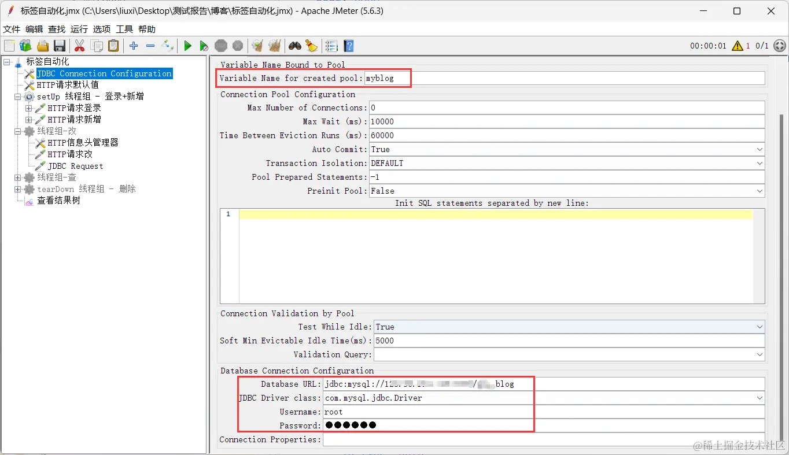Screen dimensions: 789x455
Task: Collapse the 线程组-改 node
Action: pyautogui.click(x=17, y=131)
